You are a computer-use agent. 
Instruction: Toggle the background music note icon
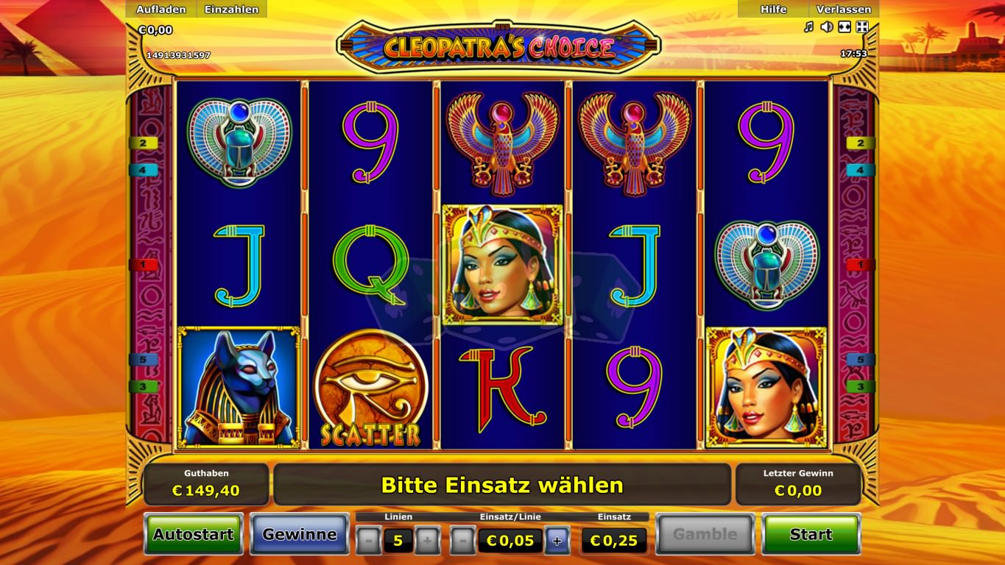808,27
